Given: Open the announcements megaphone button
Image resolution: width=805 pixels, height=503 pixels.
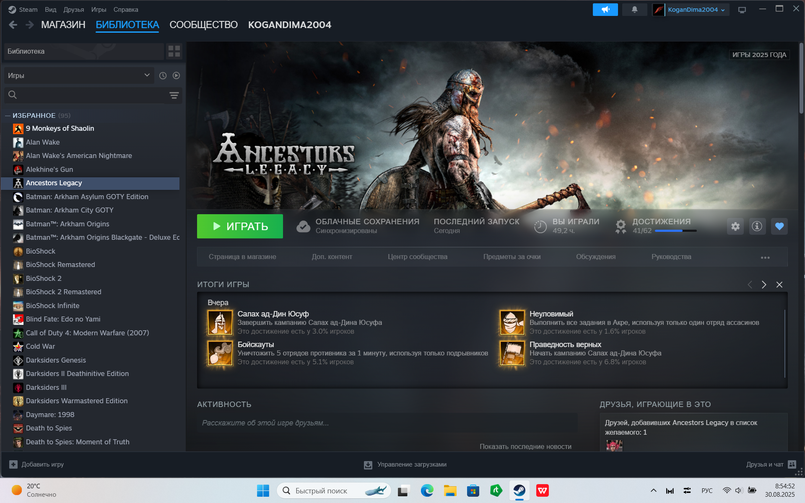Looking at the screenshot, I should tap(605, 9).
